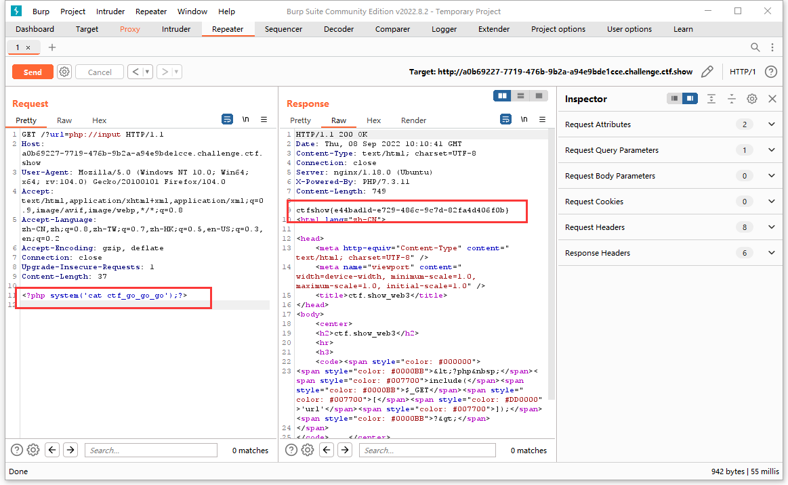
Task: Expand Request Query Parameters section
Action: pyautogui.click(x=772, y=150)
